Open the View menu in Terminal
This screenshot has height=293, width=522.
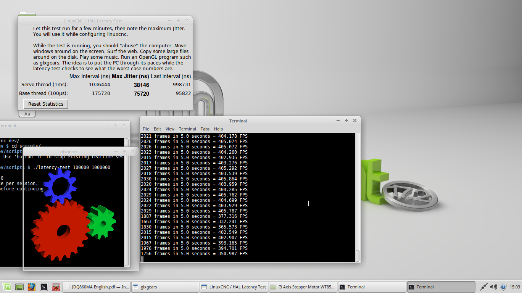[170, 129]
